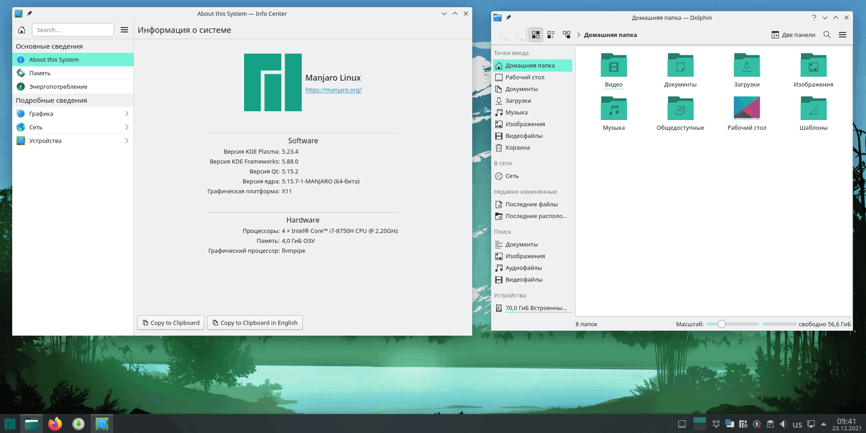Open the network connections tray icon
Screen dimensions: 866x433
(811, 424)
